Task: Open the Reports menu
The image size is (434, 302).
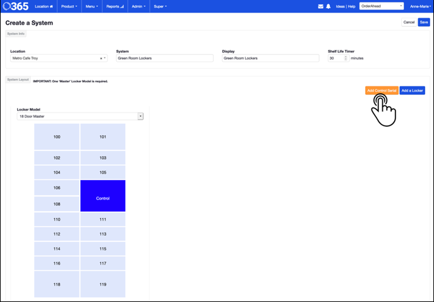Action: 114,6
